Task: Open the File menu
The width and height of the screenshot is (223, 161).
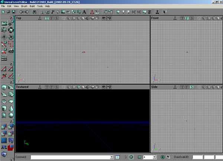Action: [x=3, y=6]
